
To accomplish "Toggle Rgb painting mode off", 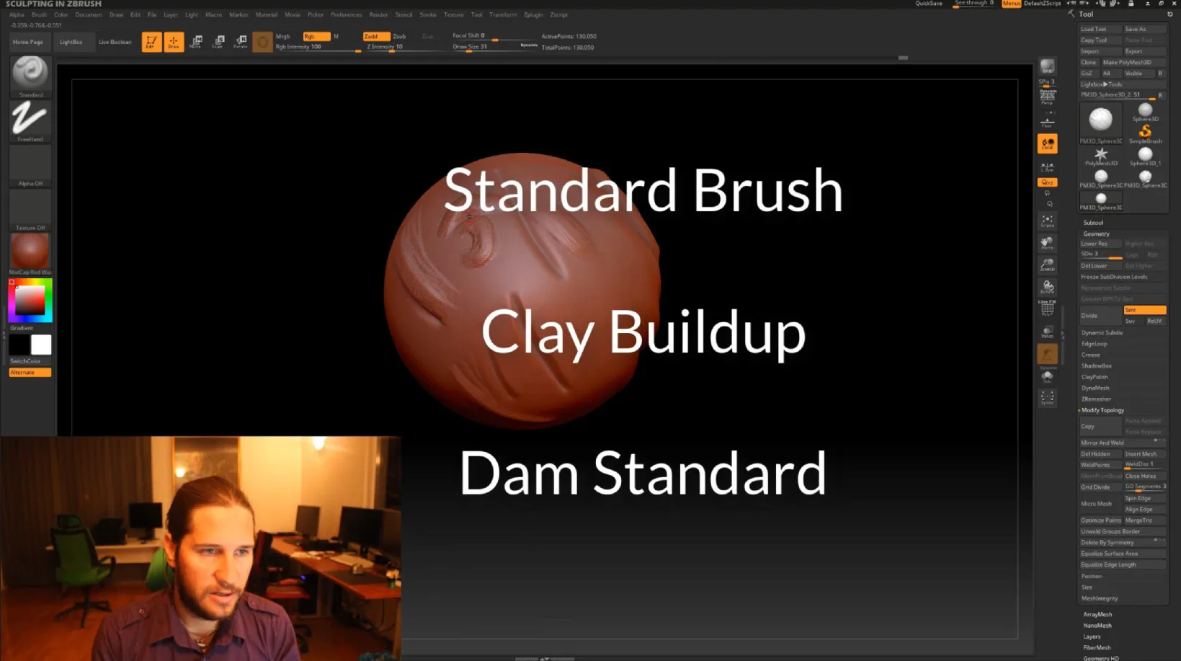I will point(316,35).
